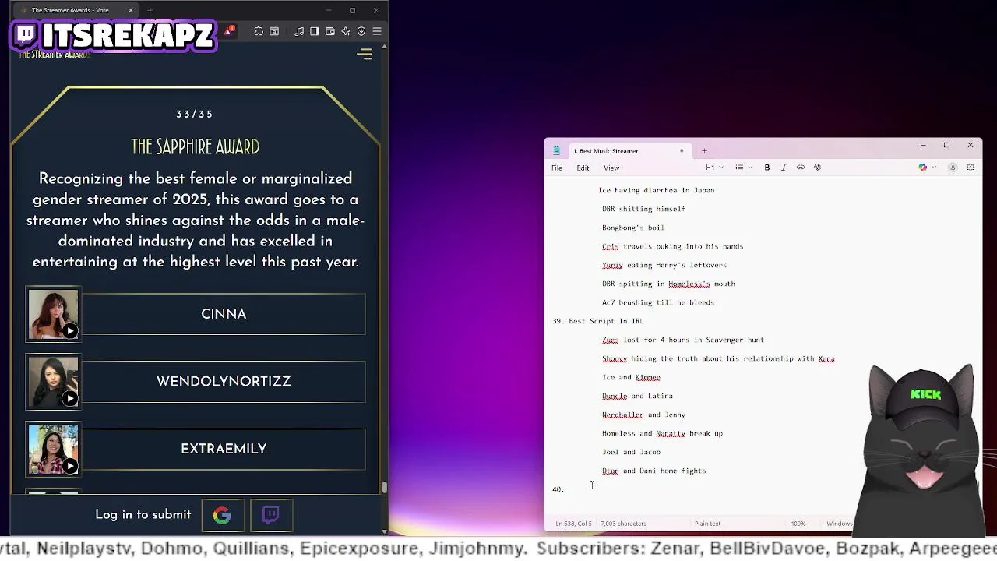Vote for EXTRAEMILY
The image size is (997, 561).
tap(224, 449)
